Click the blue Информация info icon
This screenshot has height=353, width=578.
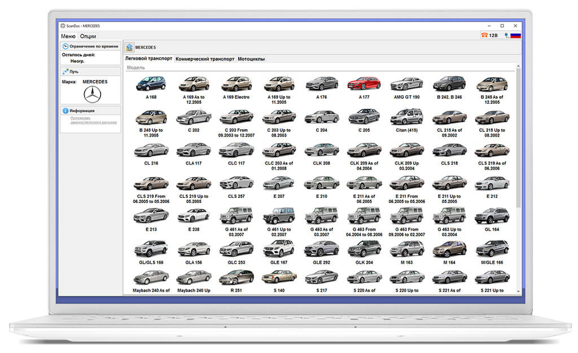tap(65, 111)
